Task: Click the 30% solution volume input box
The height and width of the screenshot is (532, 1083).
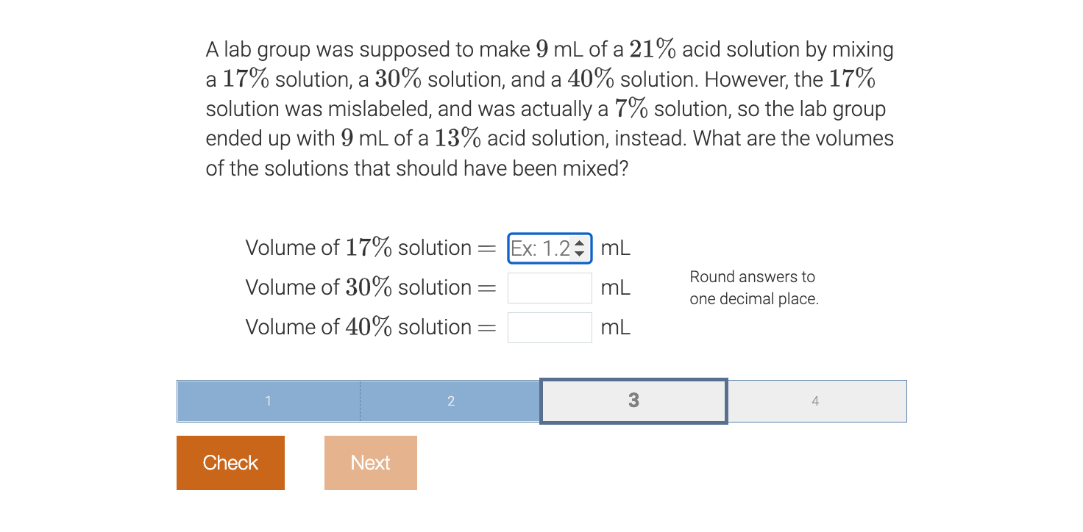Action: click(549, 287)
